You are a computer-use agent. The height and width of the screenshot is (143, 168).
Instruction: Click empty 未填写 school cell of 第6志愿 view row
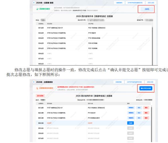click(49, 53)
